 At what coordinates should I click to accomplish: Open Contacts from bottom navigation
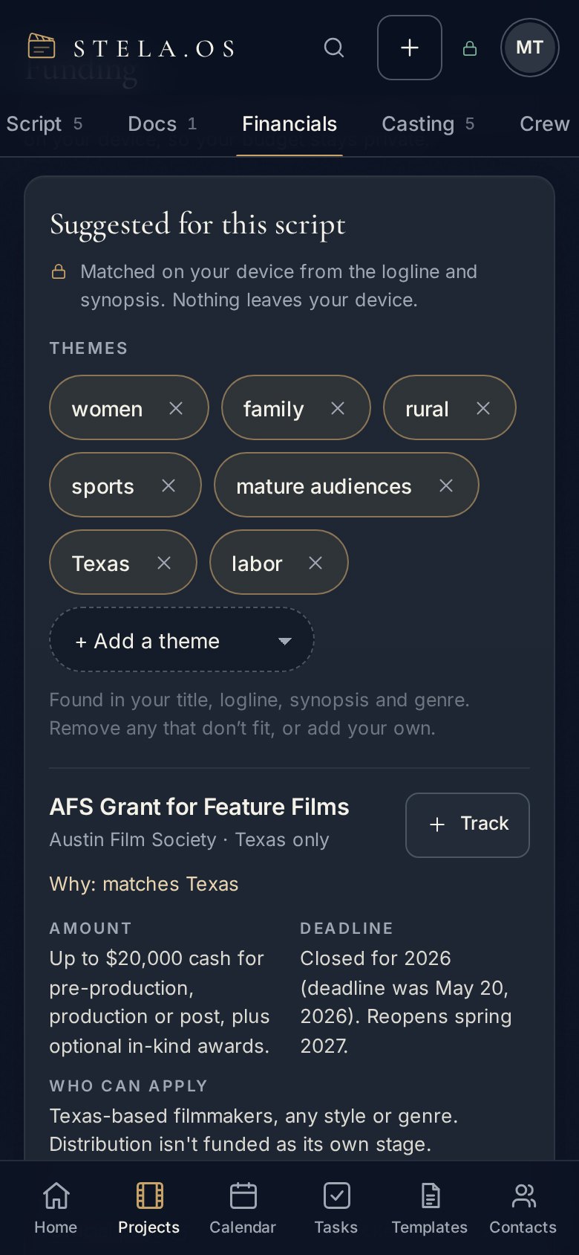(x=523, y=1208)
